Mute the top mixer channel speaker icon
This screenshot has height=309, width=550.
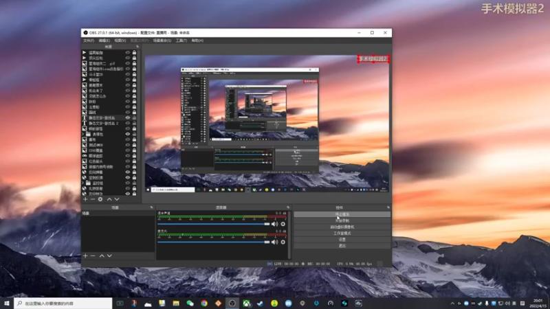[274, 224]
